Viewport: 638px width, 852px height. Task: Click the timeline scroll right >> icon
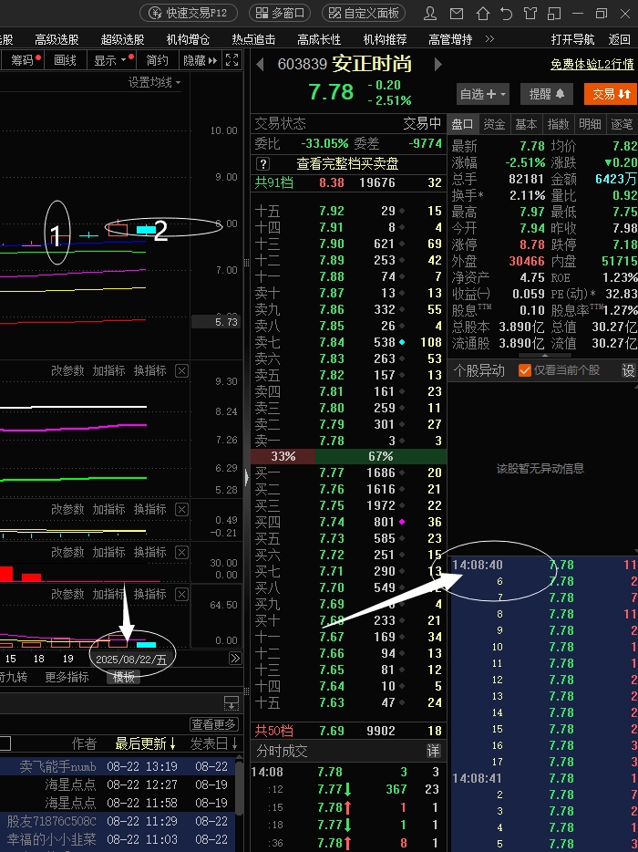coord(235,659)
